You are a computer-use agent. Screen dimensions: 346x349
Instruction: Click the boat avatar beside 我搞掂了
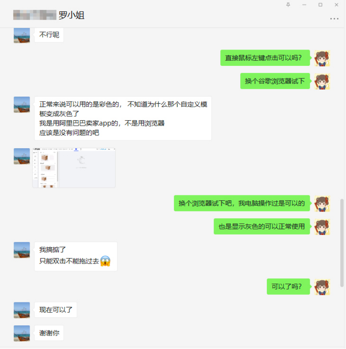pyautogui.click(x=22, y=250)
